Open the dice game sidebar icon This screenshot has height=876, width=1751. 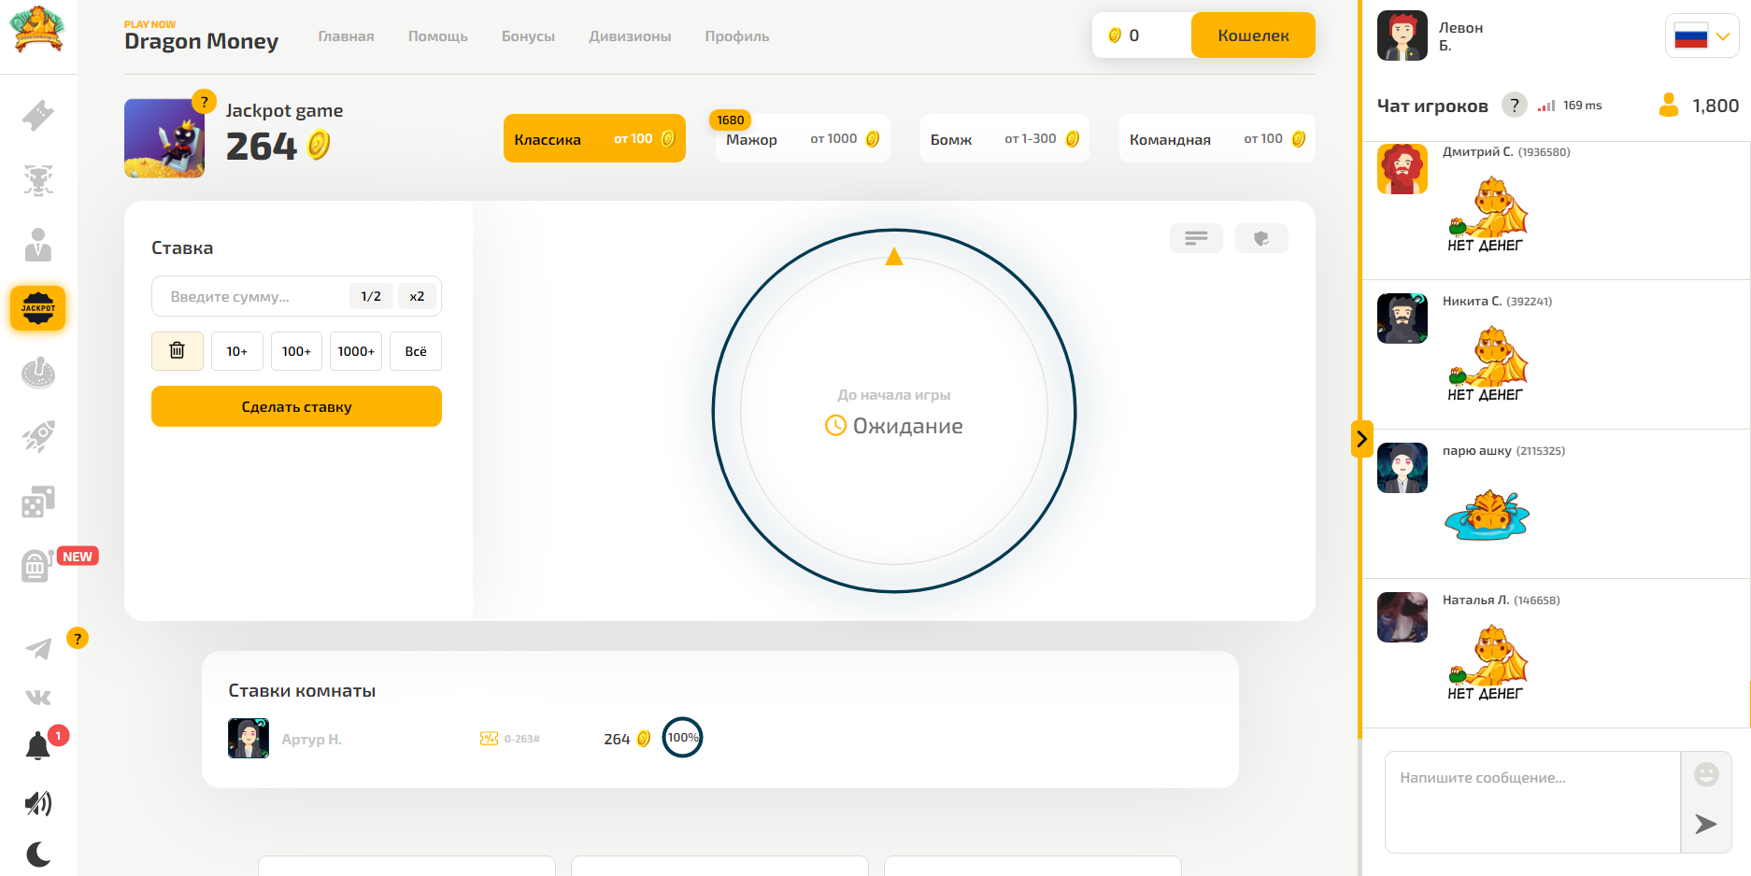(38, 502)
